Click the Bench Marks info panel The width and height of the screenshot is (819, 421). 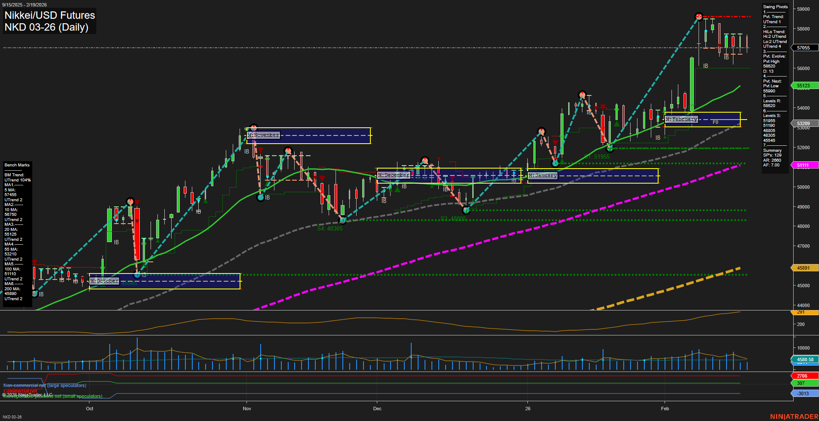click(16, 232)
